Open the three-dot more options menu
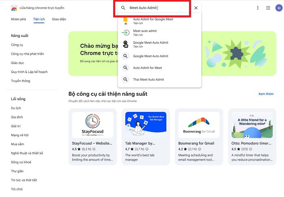 pos(258,8)
